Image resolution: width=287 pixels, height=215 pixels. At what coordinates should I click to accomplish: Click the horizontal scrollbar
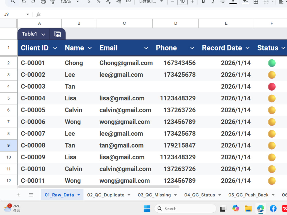(x=99, y=187)
